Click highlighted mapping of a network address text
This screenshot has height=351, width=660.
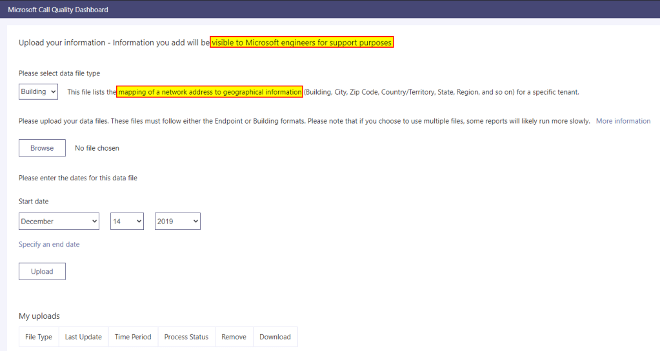(x=209, y=92)
